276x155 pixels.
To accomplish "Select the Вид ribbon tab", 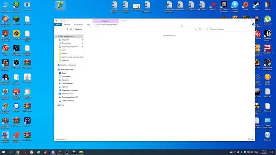I will pos(89,25).
